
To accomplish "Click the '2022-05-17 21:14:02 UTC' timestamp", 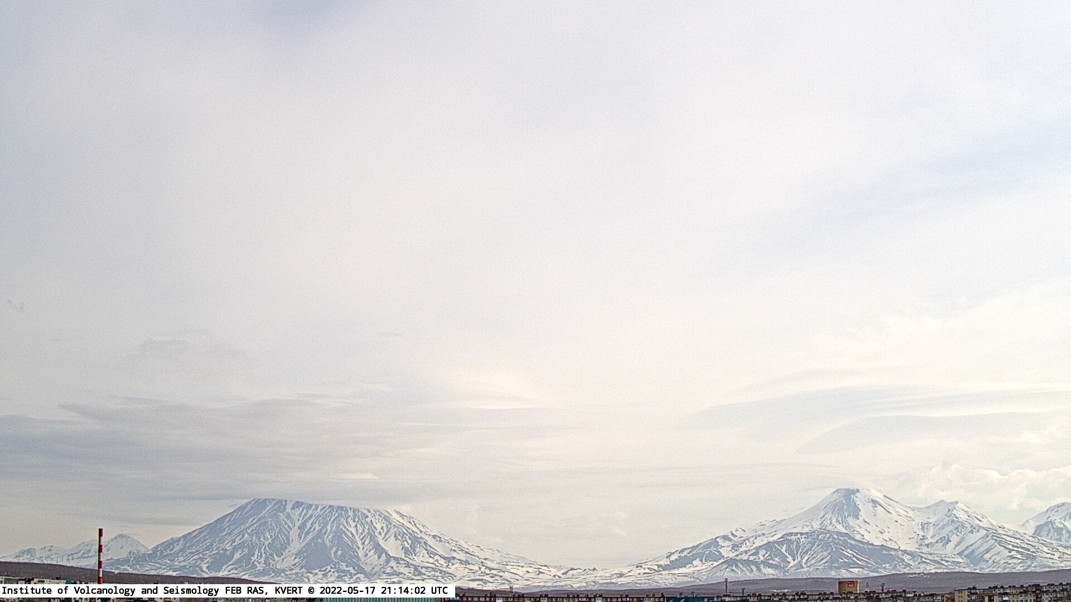I will point(383,590).
